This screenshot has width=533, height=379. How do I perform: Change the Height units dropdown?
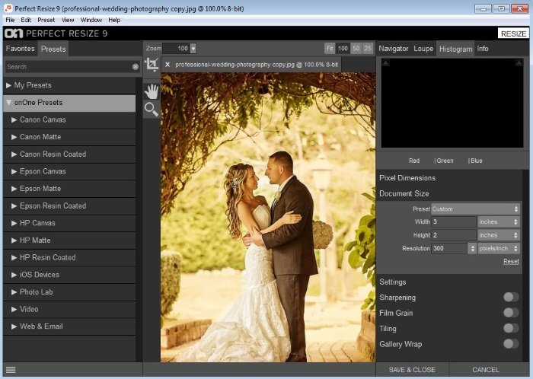499,235
